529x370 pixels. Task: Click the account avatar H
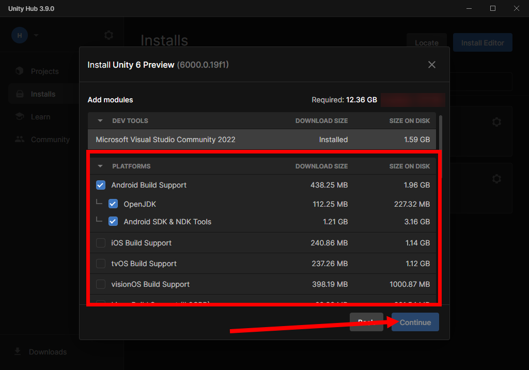[x=20, y=35]
